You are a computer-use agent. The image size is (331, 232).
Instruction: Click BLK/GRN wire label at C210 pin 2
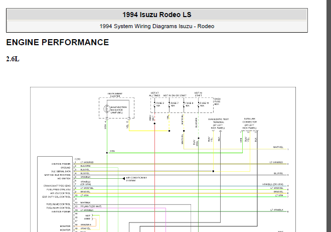click(x=85, y=166)
